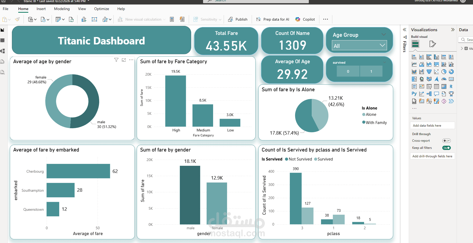Select the slicer visual icon
The image size is (473, 243).
point(429,86)
